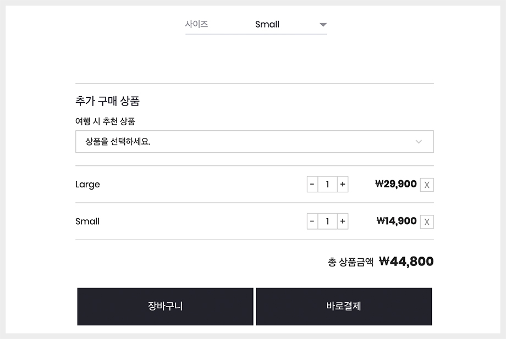
Task: Increase quantity of the Large item
Action: pyautogui.click(x=343, y=185)
